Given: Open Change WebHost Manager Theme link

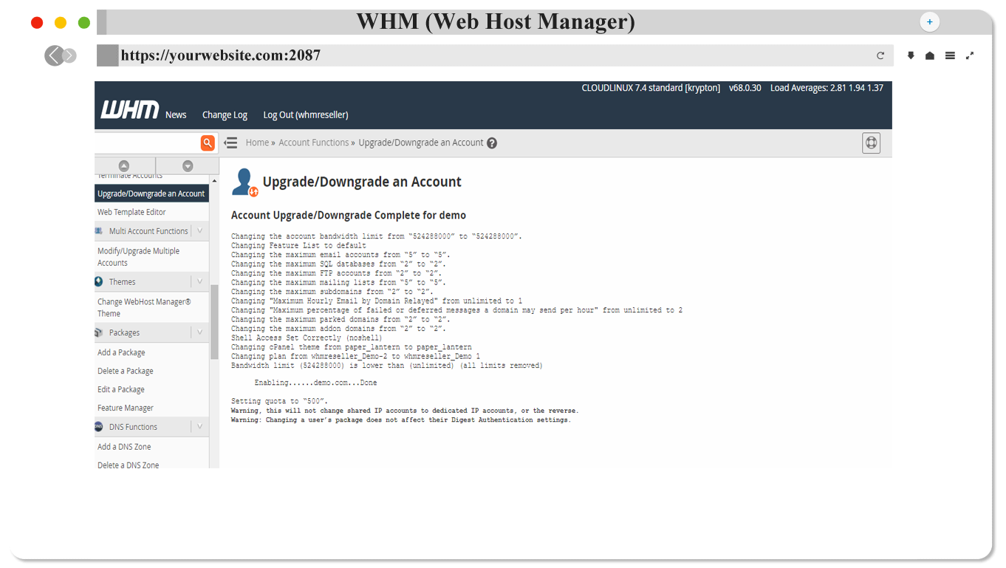Looking at the screenshot, I should coord(144,307).
